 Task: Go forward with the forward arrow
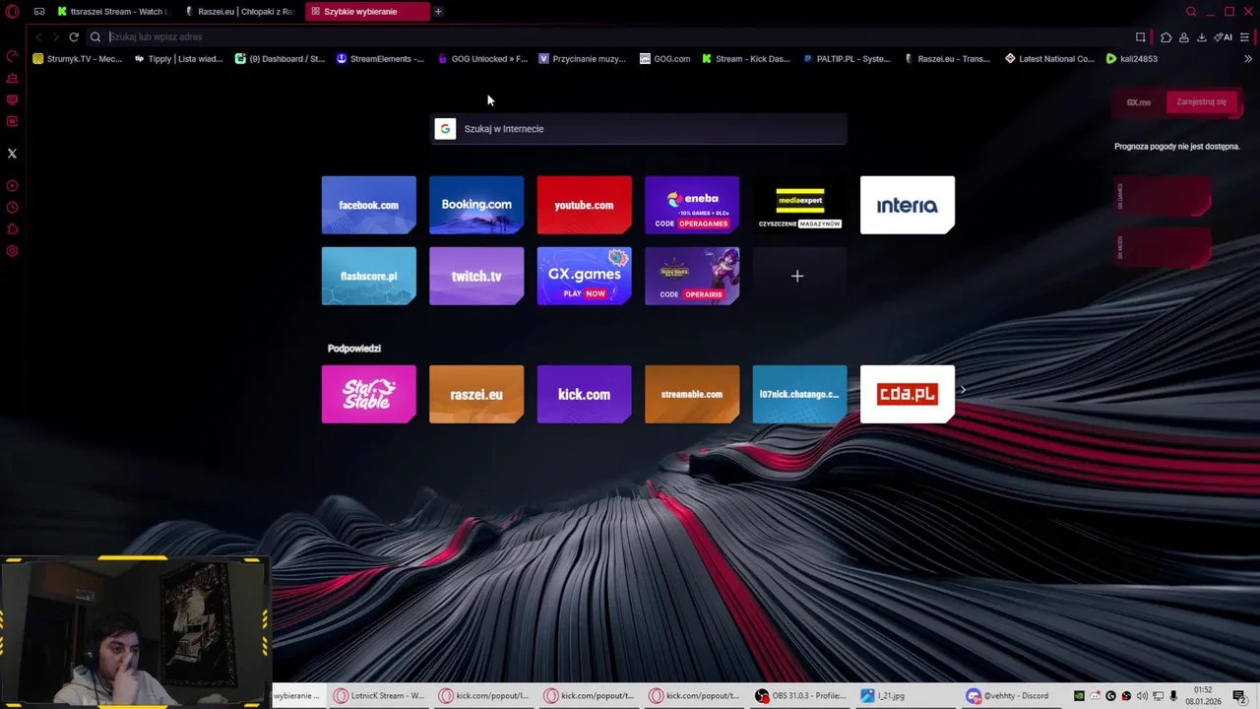point(55,36)
